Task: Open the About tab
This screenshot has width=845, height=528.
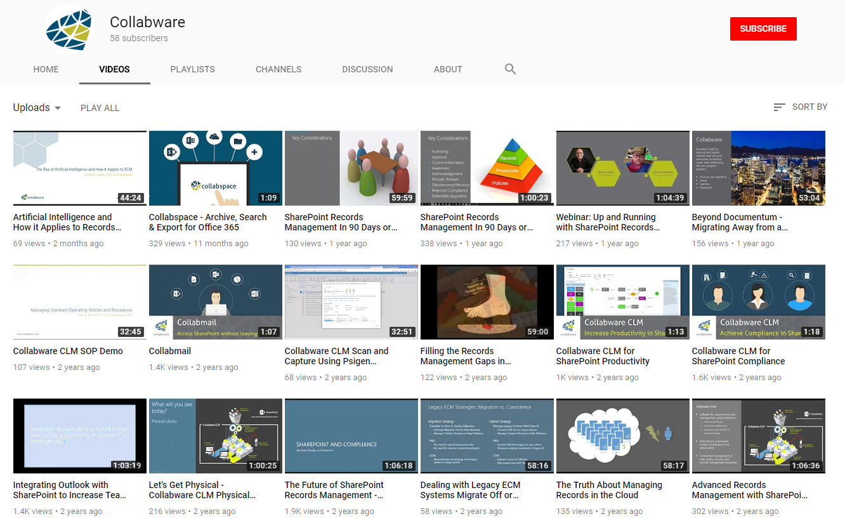Action: [x=448, y=69]
